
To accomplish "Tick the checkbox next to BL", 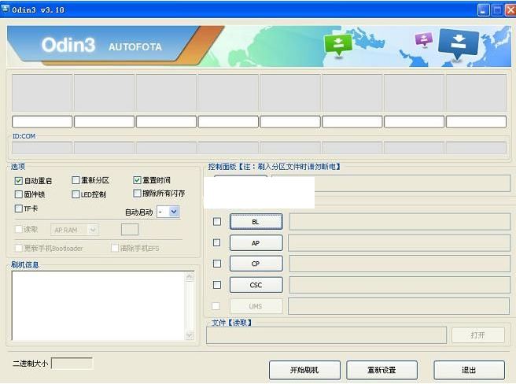I will coord(217,222).
